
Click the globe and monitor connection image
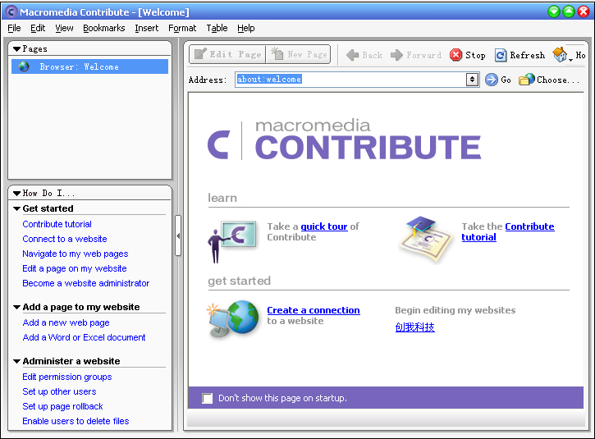pyautogui.click(x=233, y=319)
